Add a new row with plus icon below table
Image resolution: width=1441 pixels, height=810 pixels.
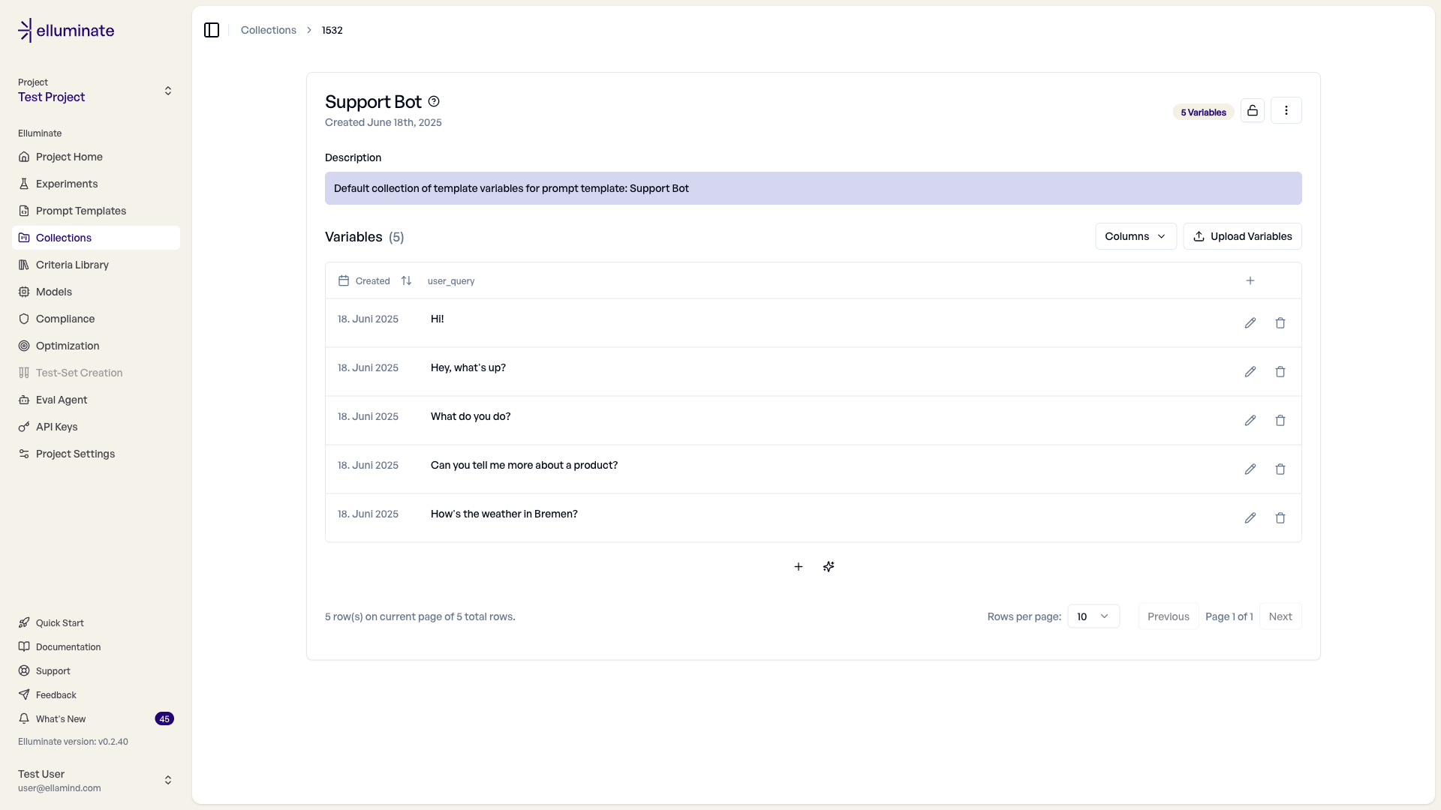(799, 567)
